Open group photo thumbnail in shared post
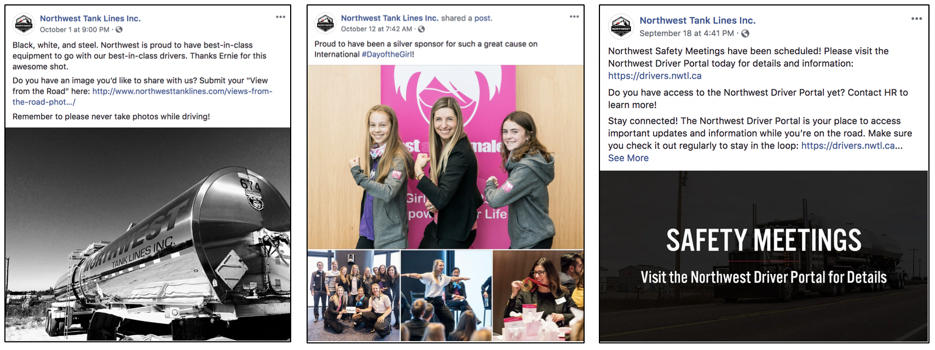Viewport: 935px width, 350px height. tap(353, 296)
